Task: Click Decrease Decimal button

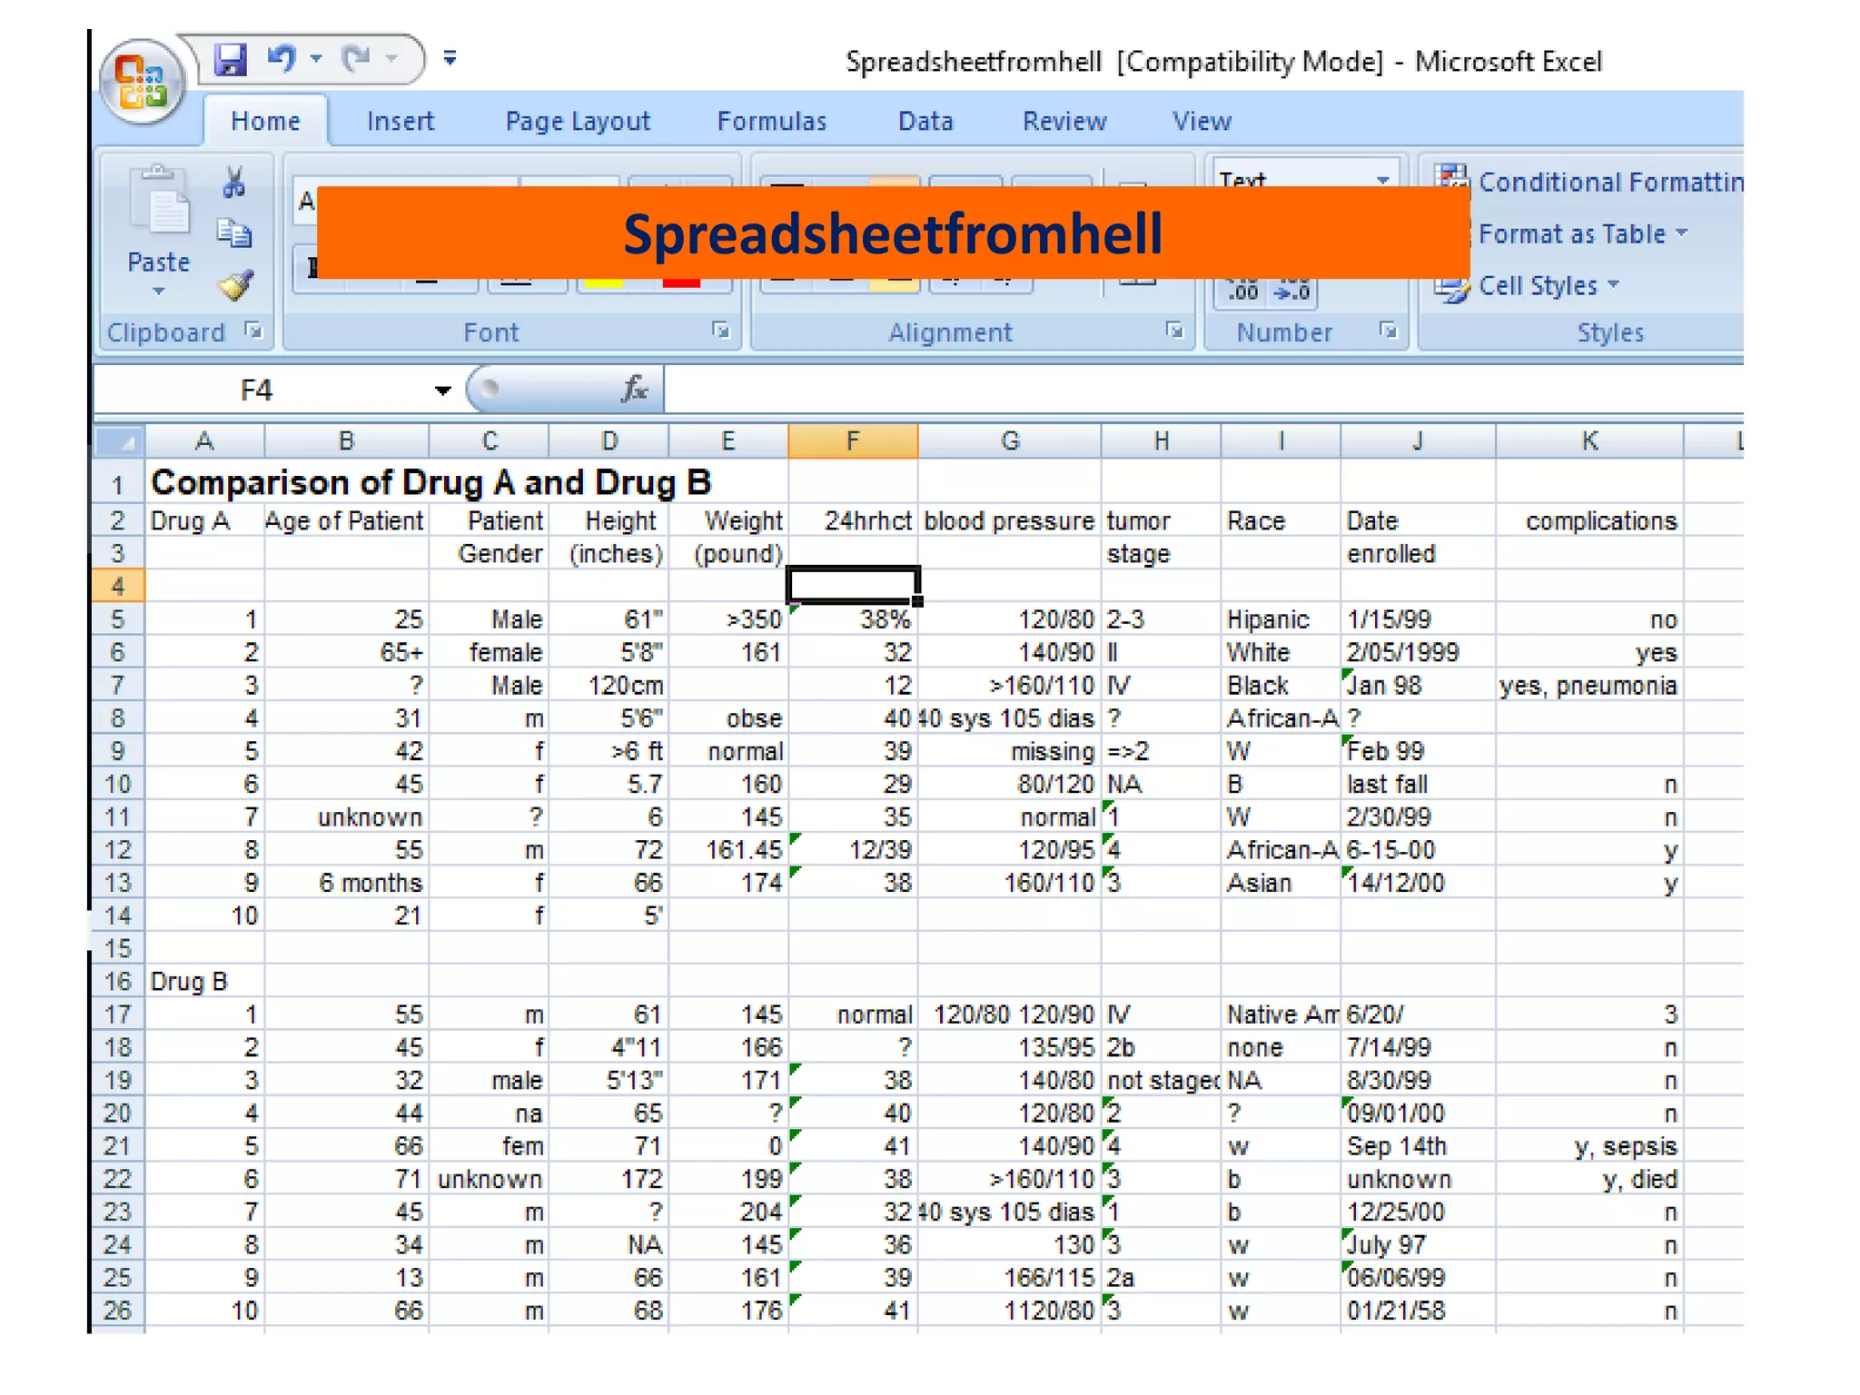Action: coord(1291,291)
